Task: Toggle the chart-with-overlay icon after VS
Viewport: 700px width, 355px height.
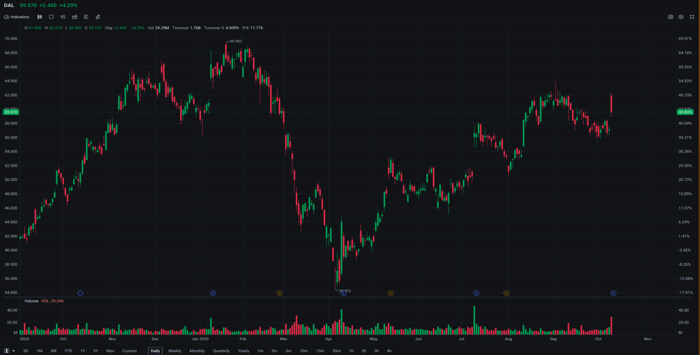Action: (x=74, y=17)
